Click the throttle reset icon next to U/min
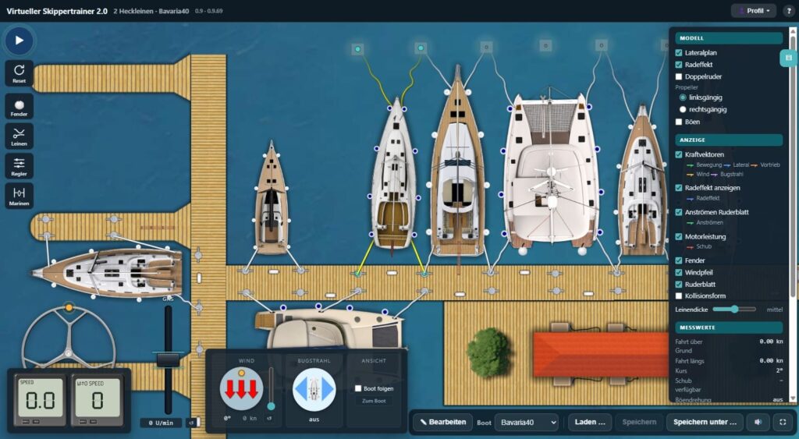799x439 pixels. tap(192, 422)
